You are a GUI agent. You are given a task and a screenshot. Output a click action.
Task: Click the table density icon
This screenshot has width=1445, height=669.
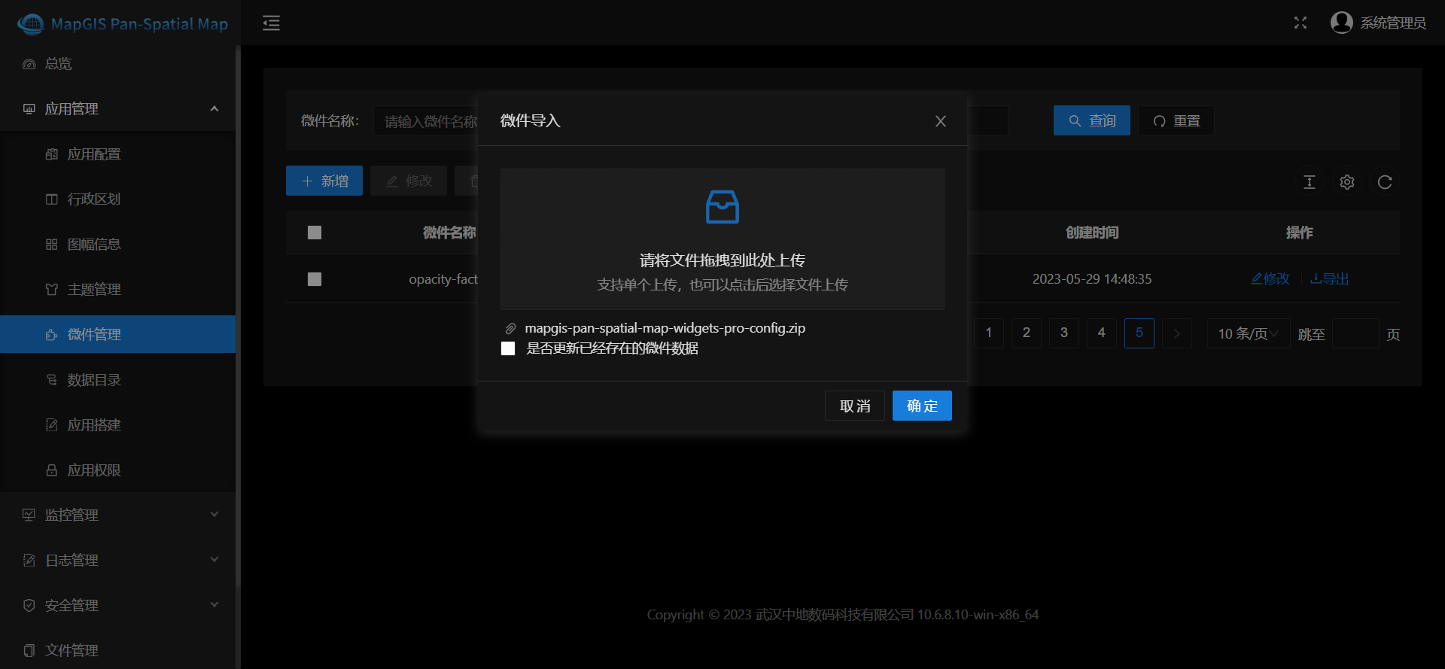point(1310,182)
